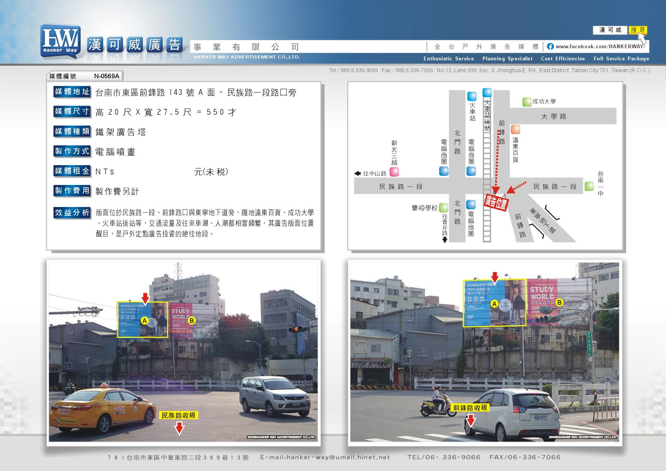666x471 pixels.
Task: Click the red 廣告位置 label on map
Action: [x=496, y=202]
